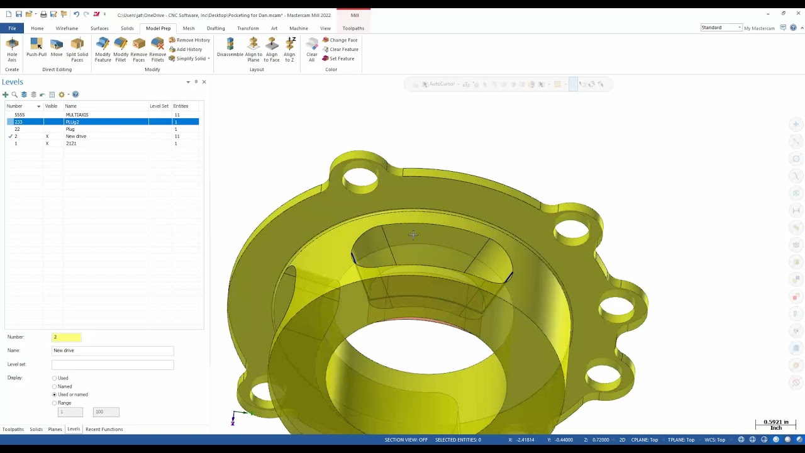Turn all levels on icon
The image size is (805, 453).
click(24, 94)
